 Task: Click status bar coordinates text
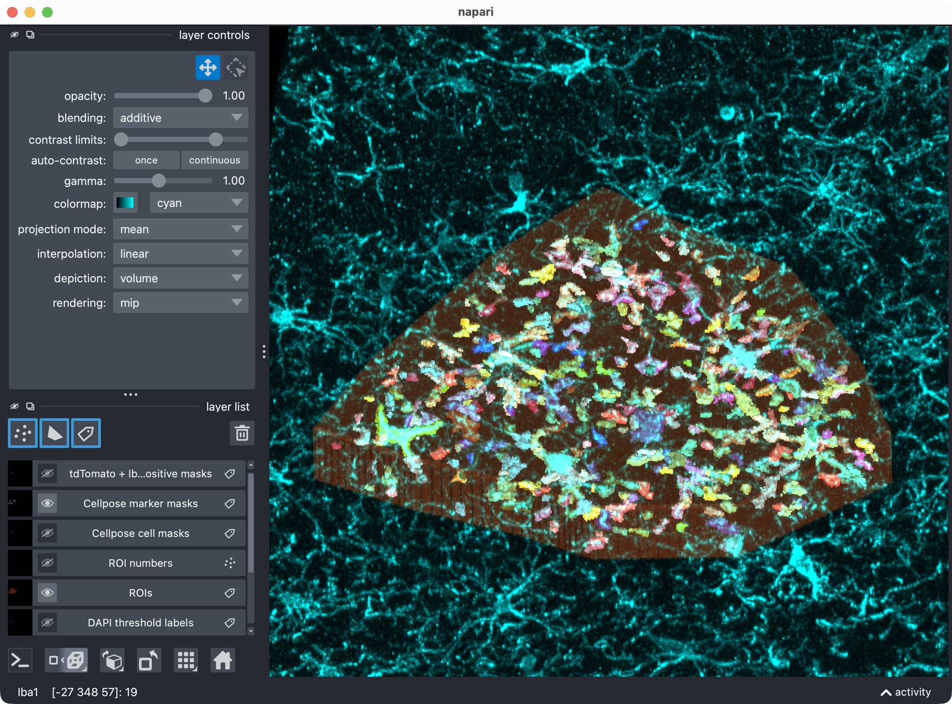pos(94,692)
